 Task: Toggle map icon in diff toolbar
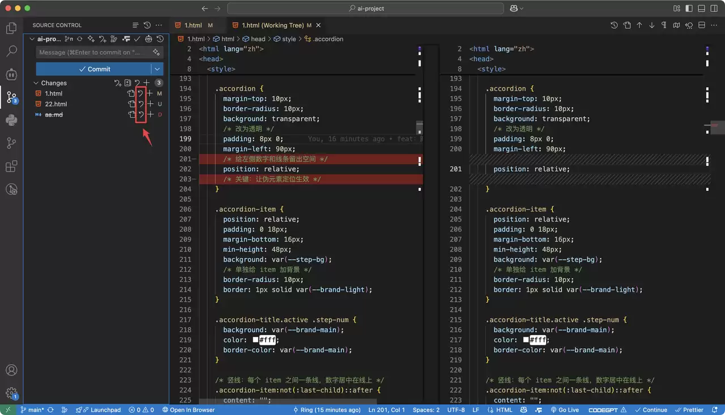pos(677,25)
